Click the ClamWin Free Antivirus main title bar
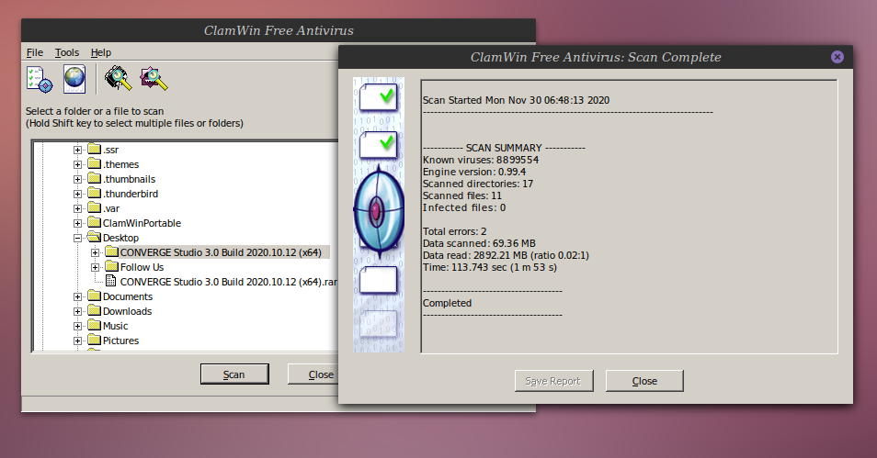Image resolution: width=877 pixels, height=458 pixels. [279, 30]
